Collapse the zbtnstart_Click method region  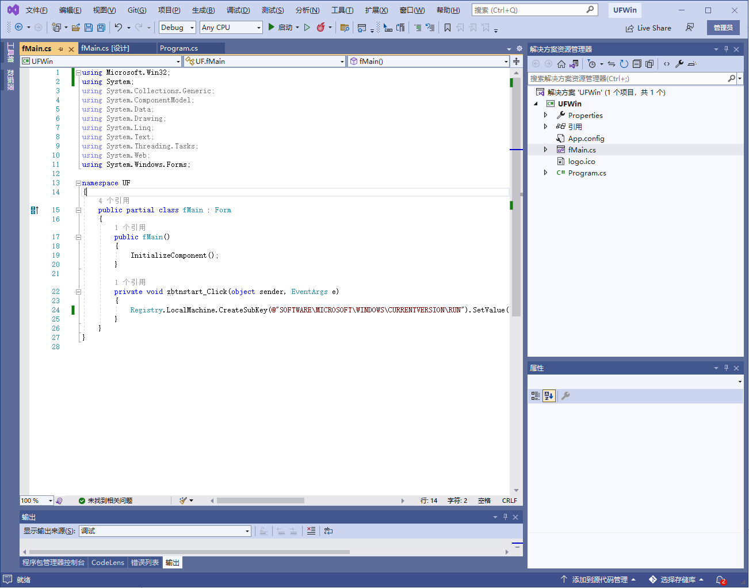click(78, 292)
